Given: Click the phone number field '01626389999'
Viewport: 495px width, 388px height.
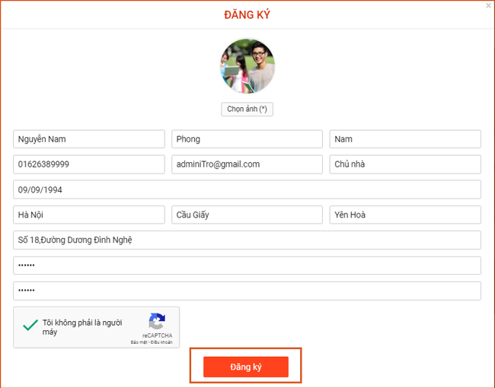Looking at the screenshot, I should click(89, 164).
